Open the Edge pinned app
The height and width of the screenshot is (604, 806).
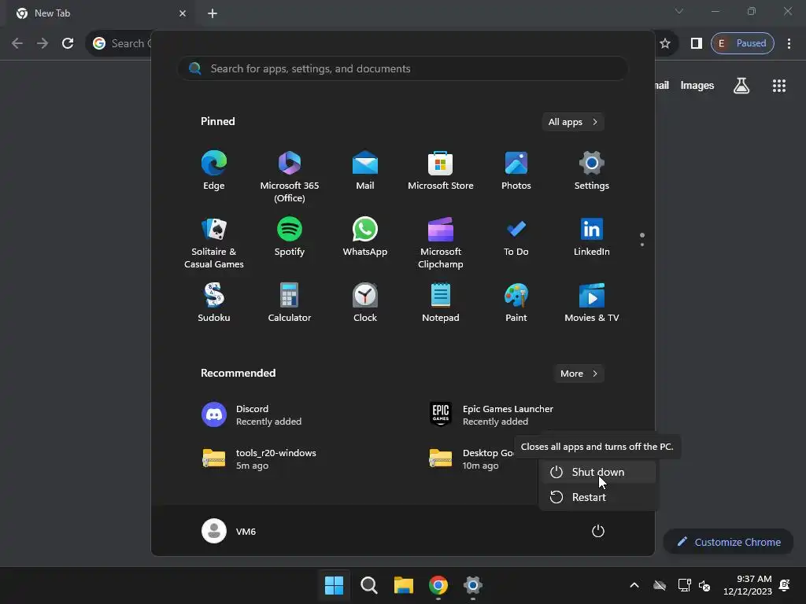pyautogui.click(x=214, y=171)
